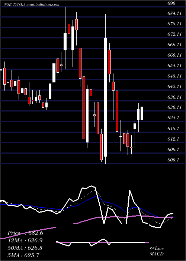Click the 'NSE TANLA mail.bullkhan.com' chart title

pos(32,4)
